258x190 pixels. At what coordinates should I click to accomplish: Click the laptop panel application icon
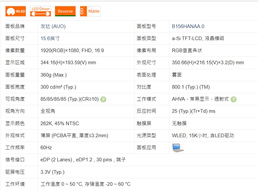[x=178, y=148]
